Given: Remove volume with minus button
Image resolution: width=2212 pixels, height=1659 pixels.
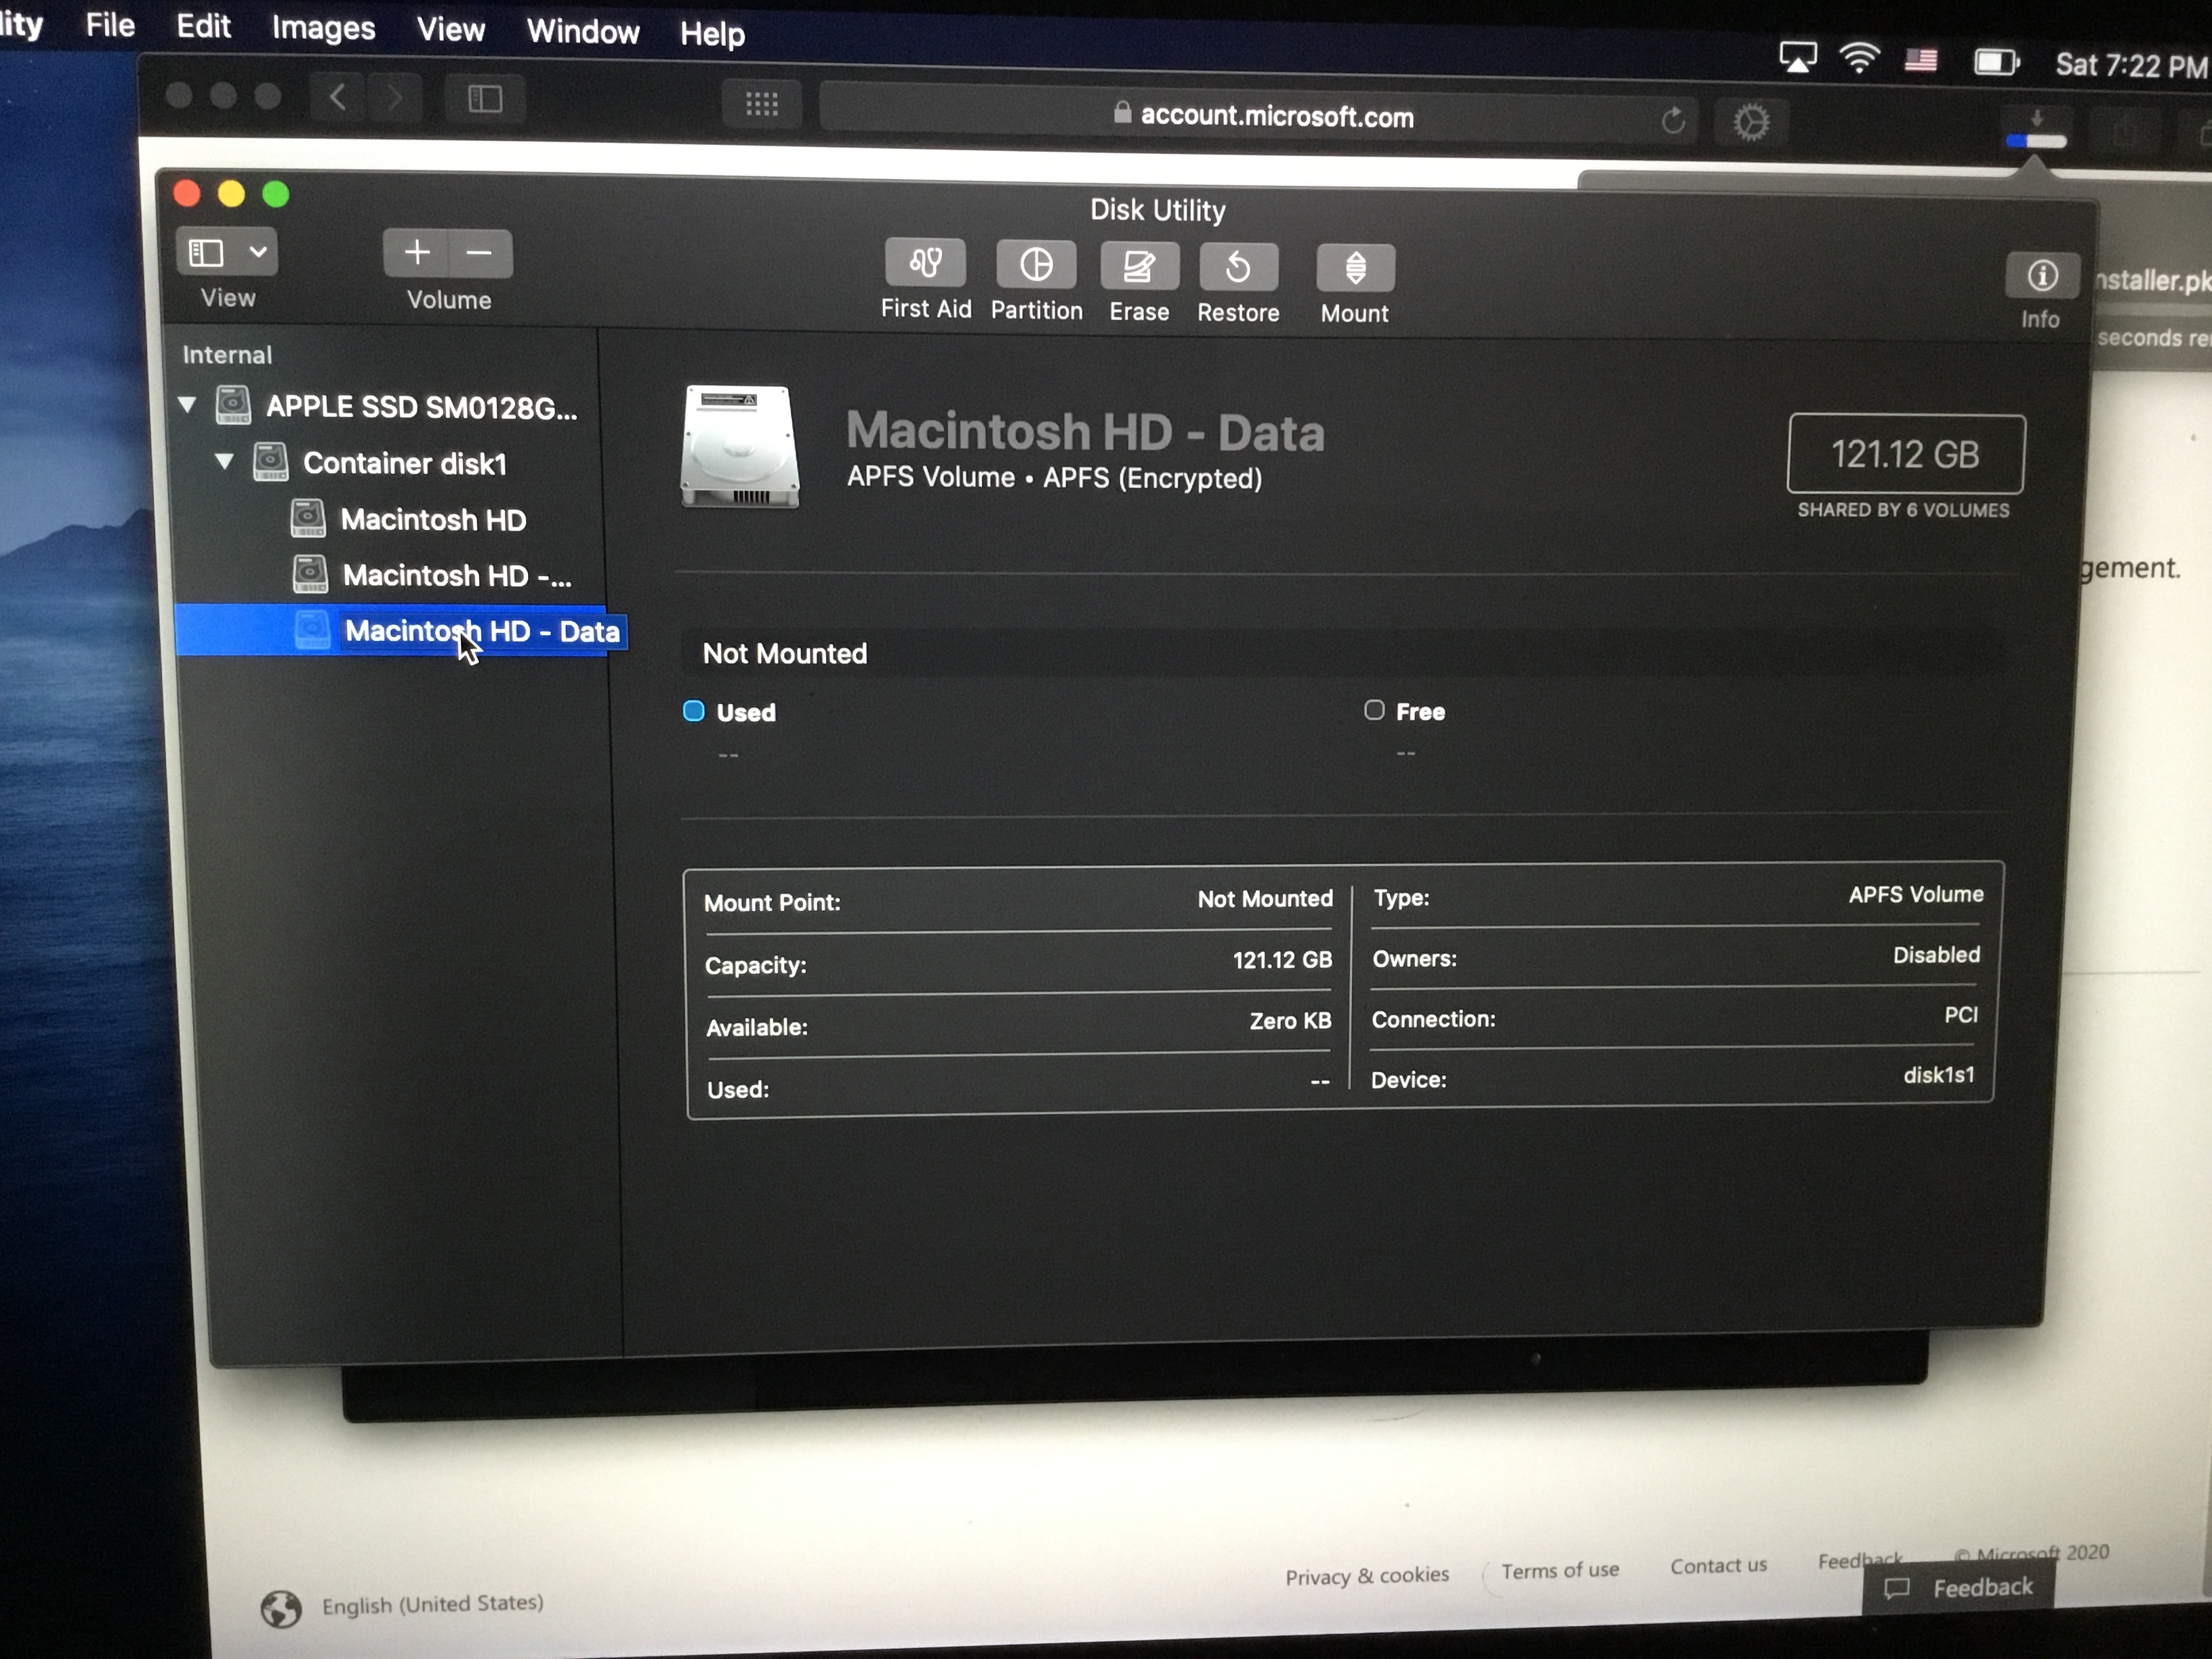Looking at the screenshot, I should click(x=480, y=254).
